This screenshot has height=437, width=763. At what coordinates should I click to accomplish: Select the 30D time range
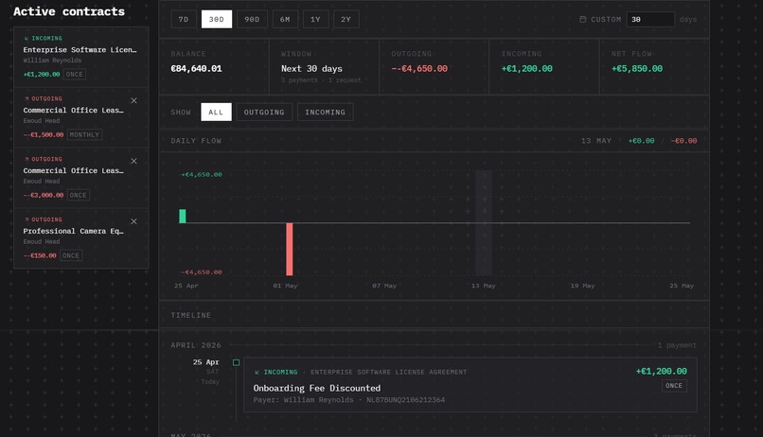coord(217,20)
